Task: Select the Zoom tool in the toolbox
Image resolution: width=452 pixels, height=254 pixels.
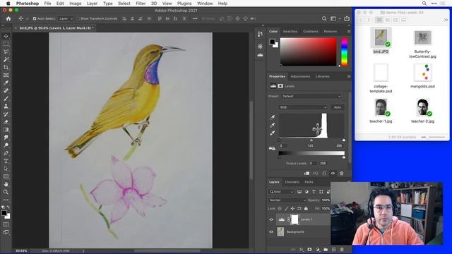Action: pyautogui.click(x=6, y=192)
